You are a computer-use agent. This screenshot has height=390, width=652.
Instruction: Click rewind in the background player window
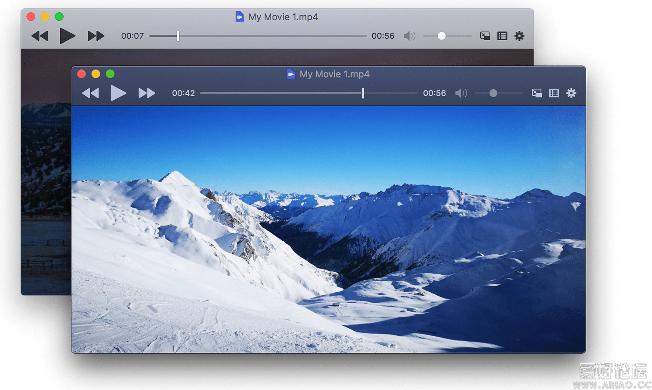pyautogui.click(x=40, y=36)
